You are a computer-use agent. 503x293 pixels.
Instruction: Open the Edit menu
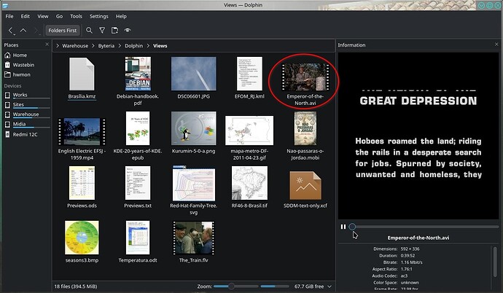[26, 16]
